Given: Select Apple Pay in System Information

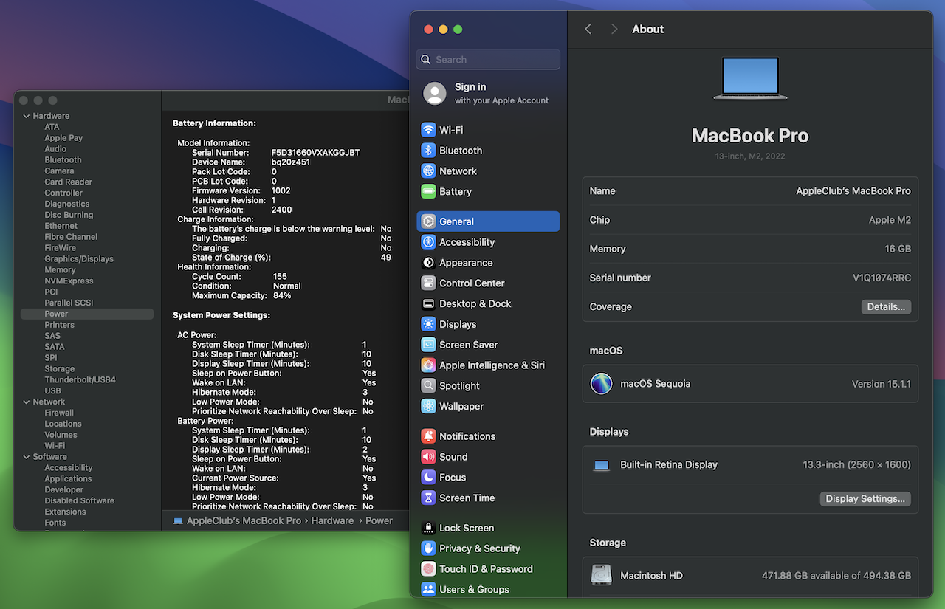Looking at the screenshot, I should point(63,138).
